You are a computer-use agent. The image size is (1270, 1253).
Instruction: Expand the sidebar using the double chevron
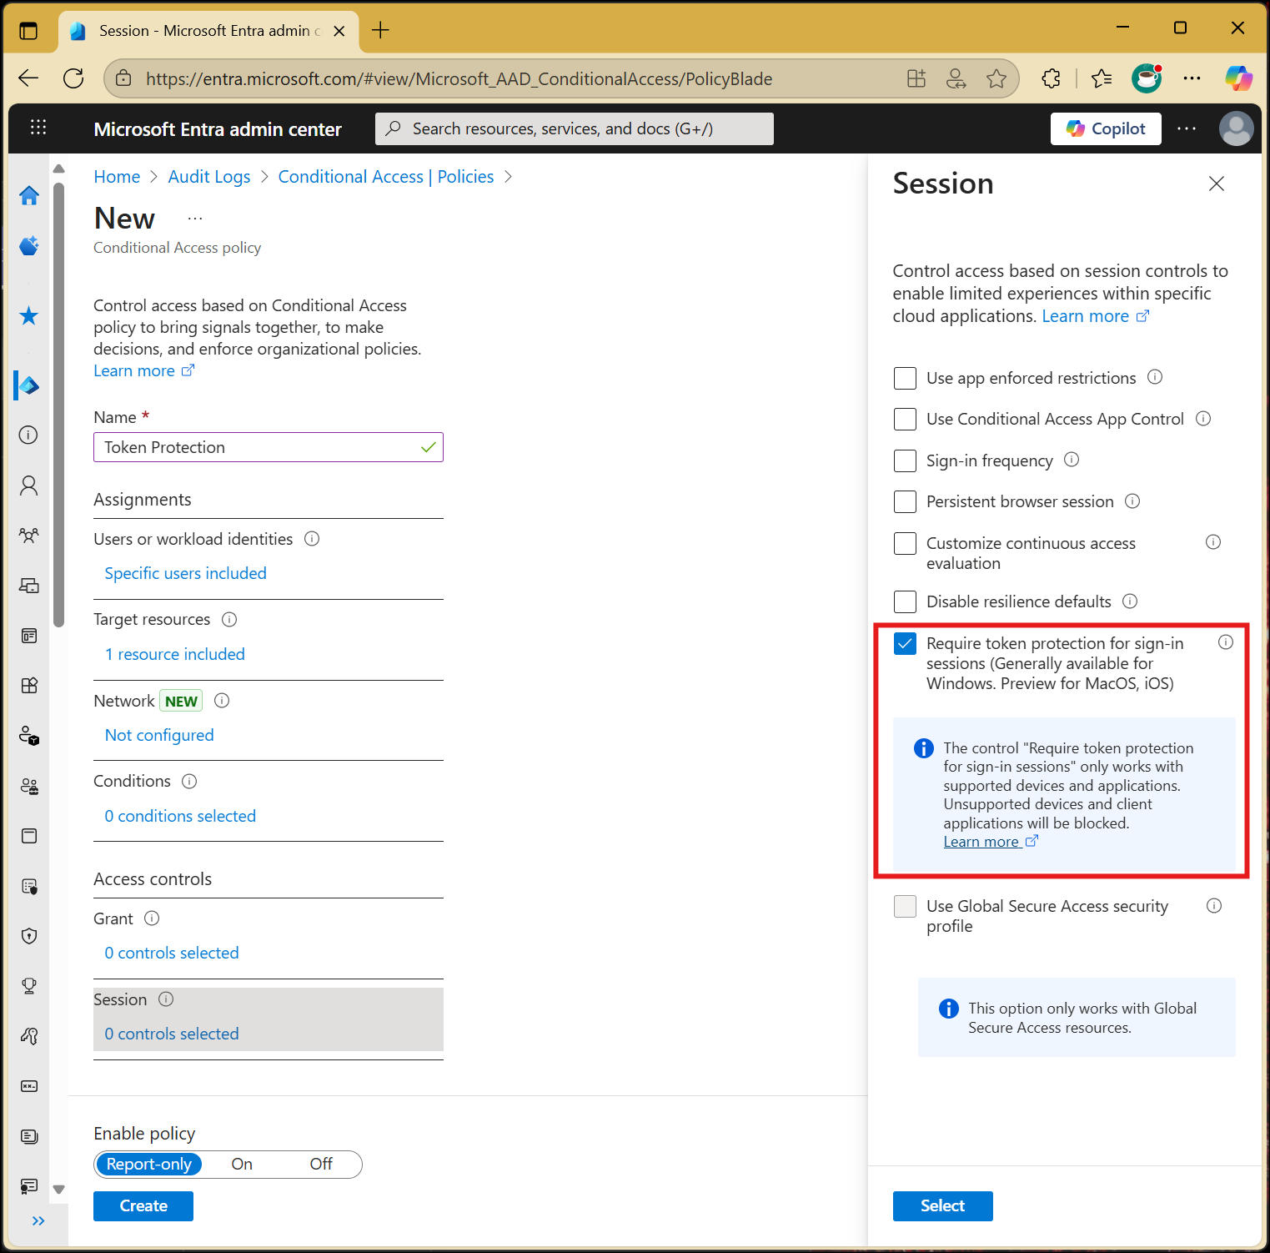pyautogui.click(x=38, y=1220)
